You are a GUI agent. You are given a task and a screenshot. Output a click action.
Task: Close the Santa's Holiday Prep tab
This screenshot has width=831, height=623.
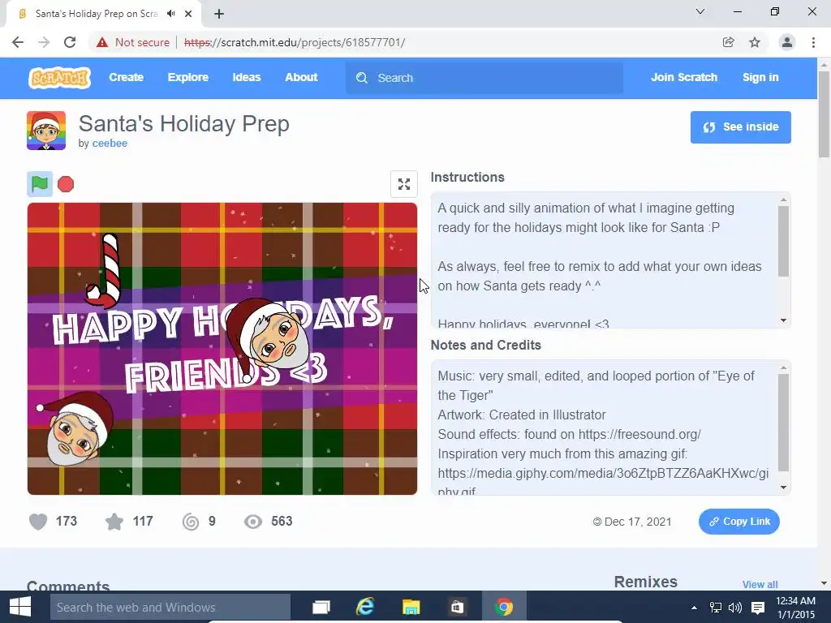(188, 14)
